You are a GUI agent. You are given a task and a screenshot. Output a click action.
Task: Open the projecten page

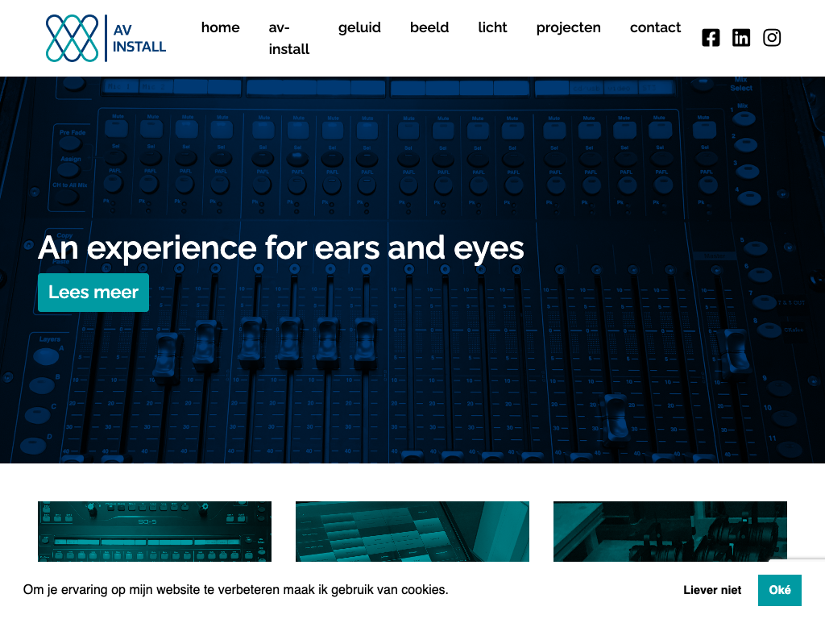[x=568, y=27]
